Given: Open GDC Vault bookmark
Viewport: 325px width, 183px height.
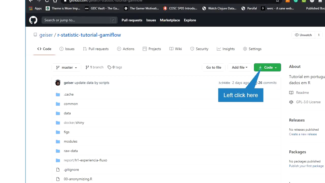Looking at the screenshot, I should pos(102,8).
